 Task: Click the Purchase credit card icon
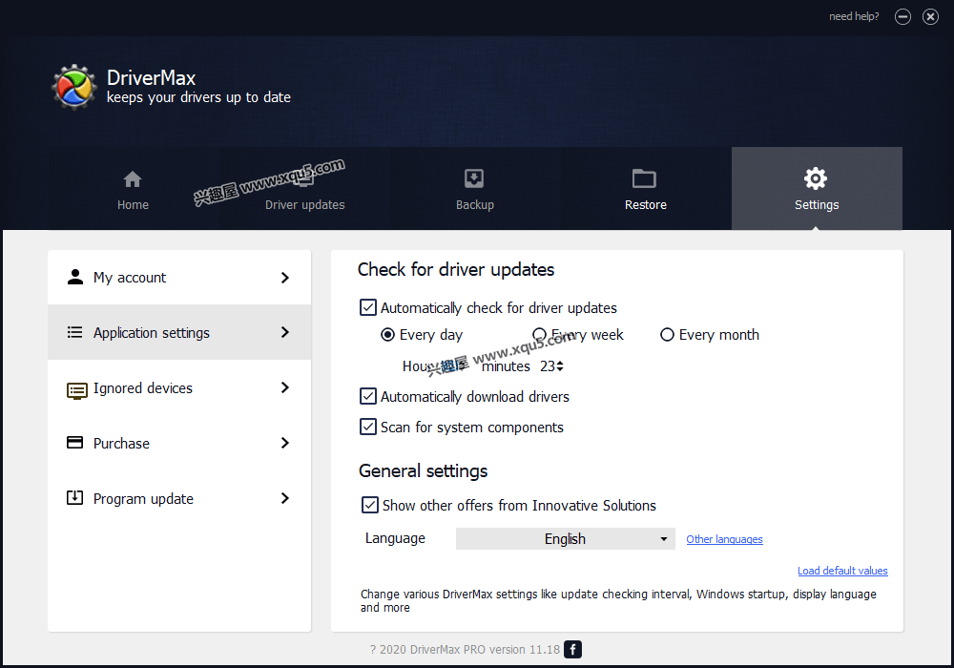pyautogui.click(x=75, y=443)
